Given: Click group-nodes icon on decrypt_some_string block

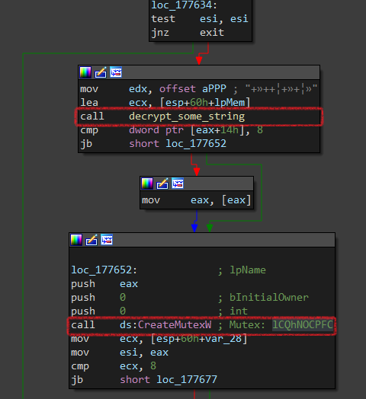Looking at the screenshot, I should pos(116,72).
